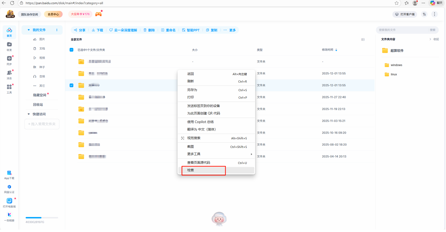Click the select-all files checkbox
This screenshot has width=446, height=232.
click(71, 49)
